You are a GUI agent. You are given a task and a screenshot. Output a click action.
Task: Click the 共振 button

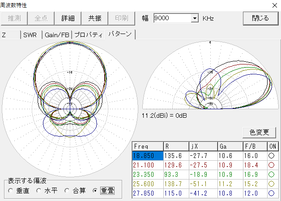coord(94,18)
